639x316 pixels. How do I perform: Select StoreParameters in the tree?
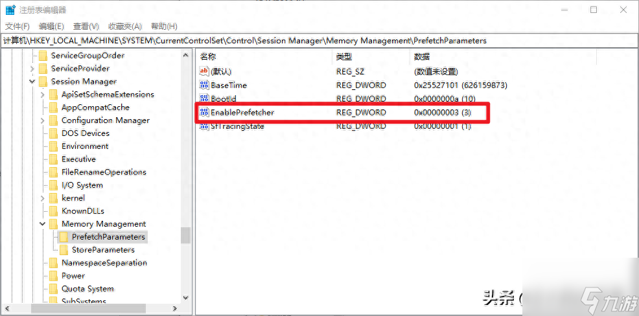pyautogui.click(x=103, y=250)
